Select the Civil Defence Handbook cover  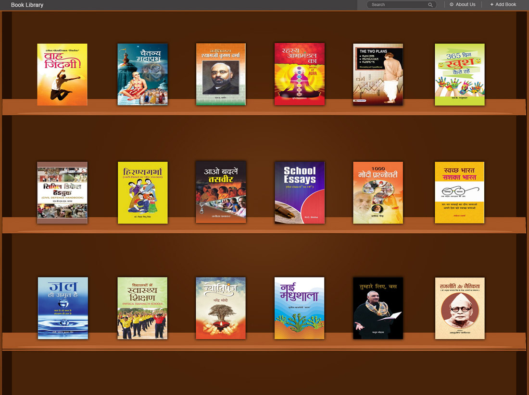coord(63,192)
